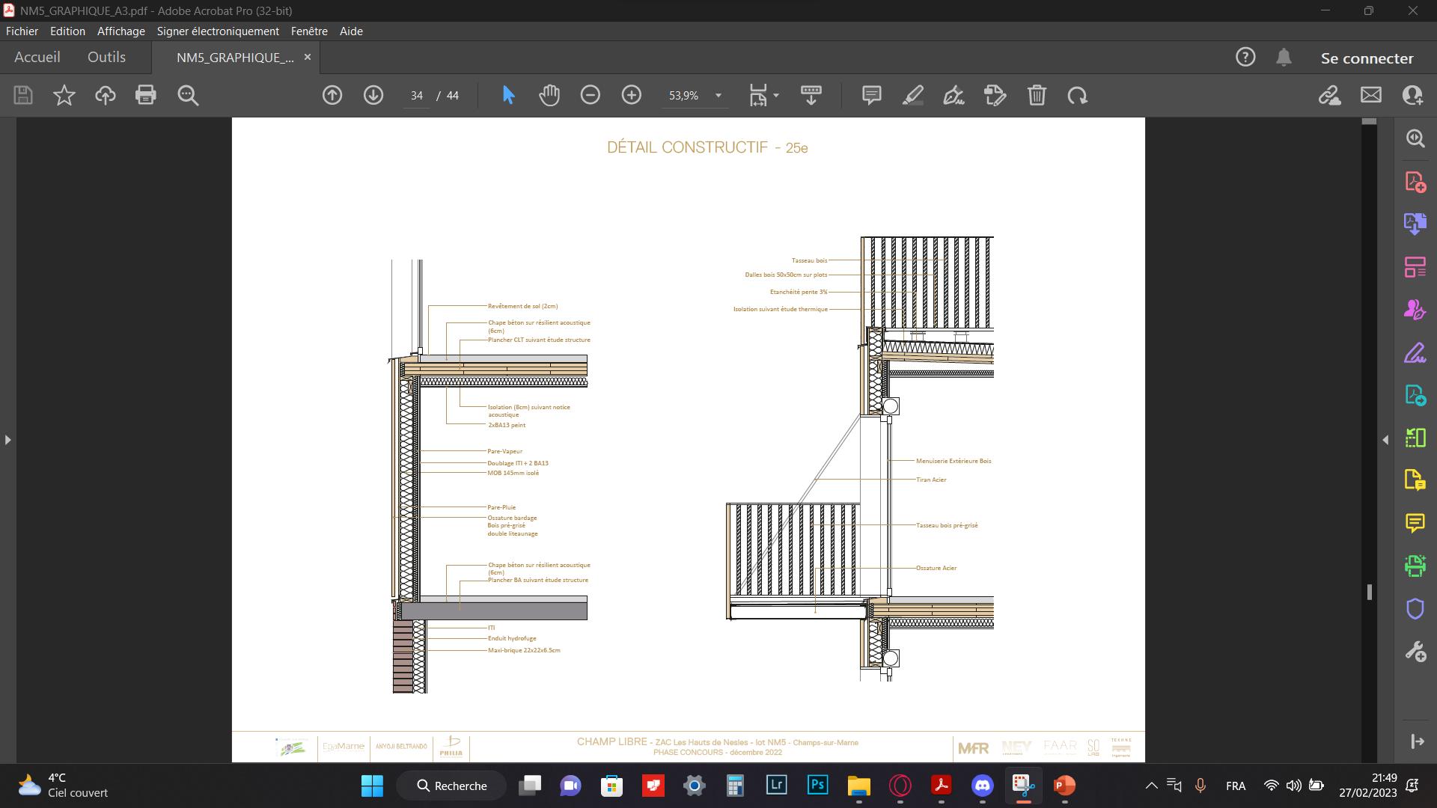1437x808 pixels.
Task: Add document to starred favorites
Action: point(64,95)
